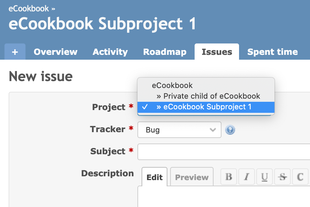
Task: Apply strikethrough formatting with the S icon
Action: (282, 177)
